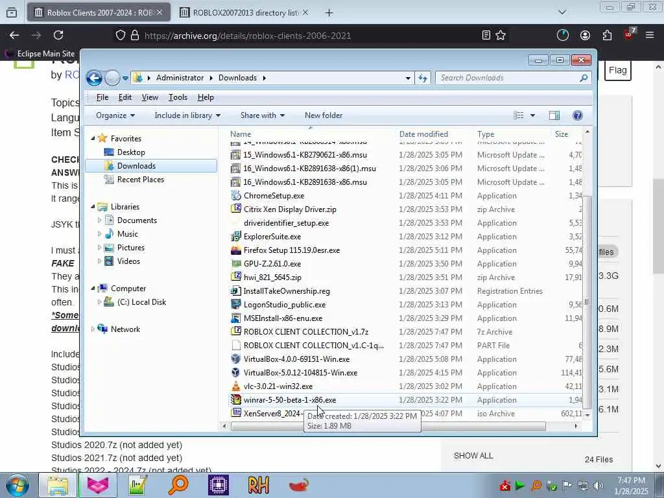
Task: Open the recent pages dropdown arrow
Action: pyautogui.click(x=125, y=78)
